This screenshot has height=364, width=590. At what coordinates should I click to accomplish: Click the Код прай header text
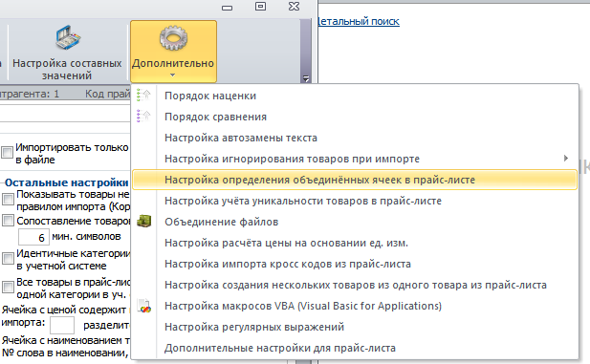point(107,94)
